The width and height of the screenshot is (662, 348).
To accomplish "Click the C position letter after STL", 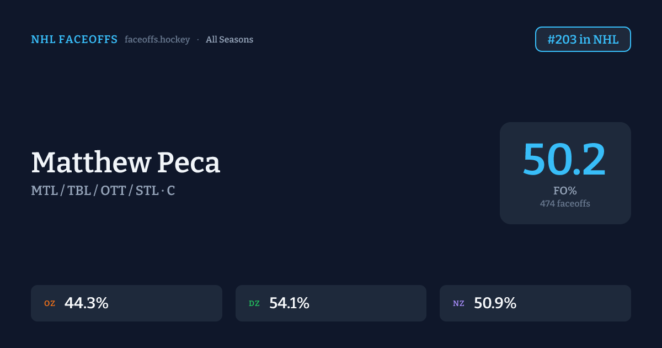I will pos(171,191).
